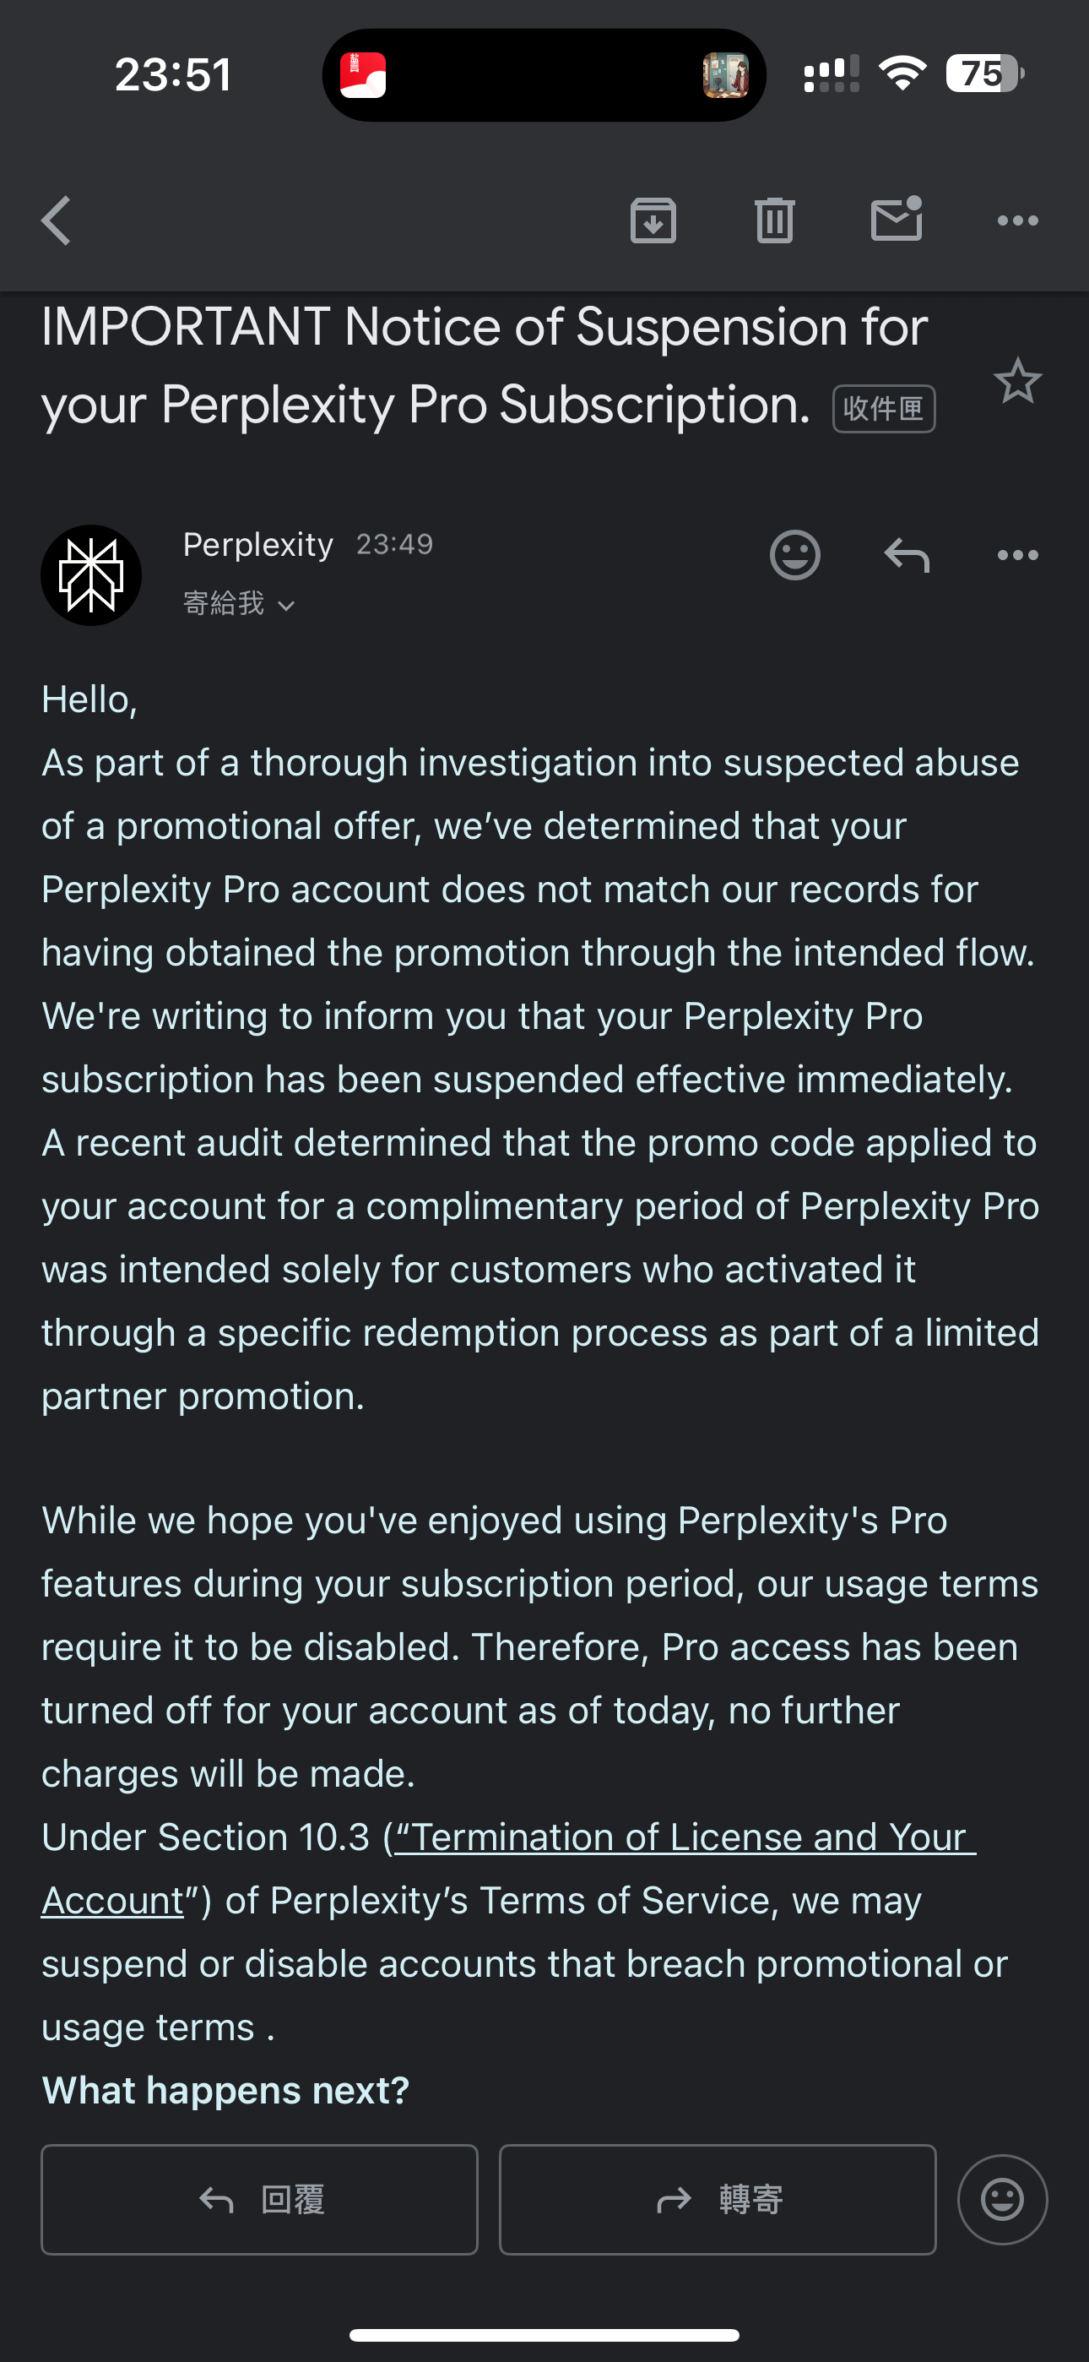Image resolution: width=1089 pixels, height=2362 pixels.
Task: Open message options menu beside the reply arrow
Action: (x=1017, y=555)
